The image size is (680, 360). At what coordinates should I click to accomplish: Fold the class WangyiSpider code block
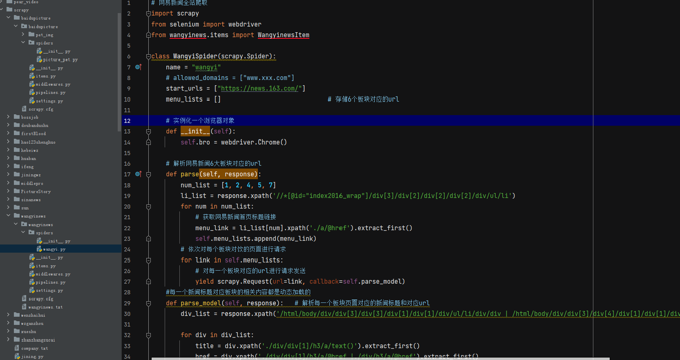tap(148, 56)
